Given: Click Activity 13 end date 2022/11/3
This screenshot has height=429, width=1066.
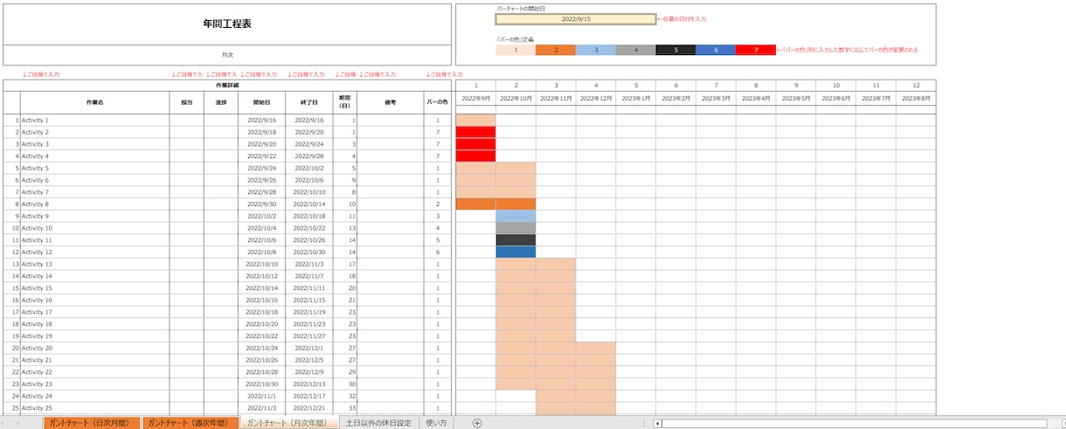Looking at the screenshot, I should click(x=309, y=264).
